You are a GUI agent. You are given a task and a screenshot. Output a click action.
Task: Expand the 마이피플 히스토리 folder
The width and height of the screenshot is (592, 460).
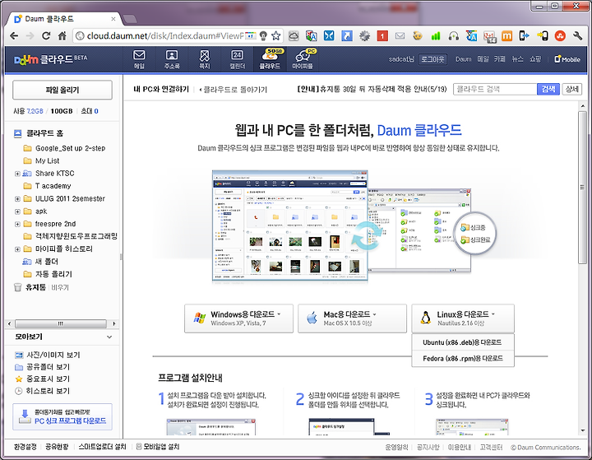point(17,249)
